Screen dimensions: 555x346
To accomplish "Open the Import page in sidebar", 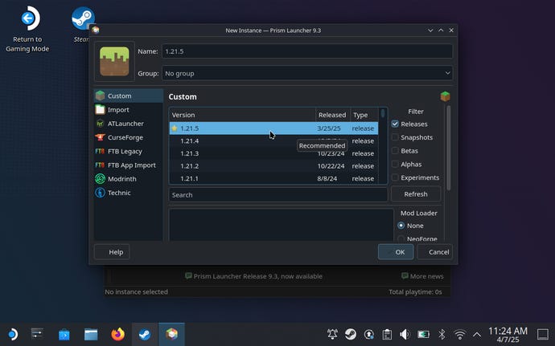I will point(129,109).
